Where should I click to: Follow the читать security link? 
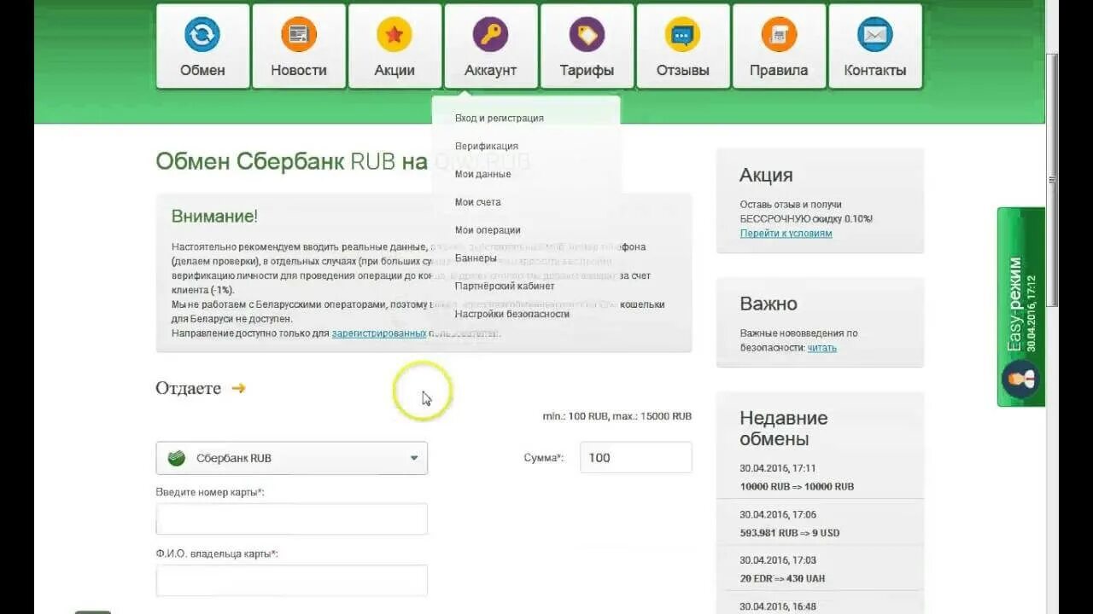(x=821, y=347)
